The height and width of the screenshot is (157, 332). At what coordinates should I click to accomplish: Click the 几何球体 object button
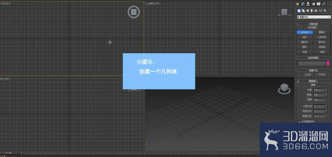coord(322,37)
